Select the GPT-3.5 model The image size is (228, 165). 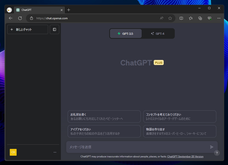coord(126,34)
